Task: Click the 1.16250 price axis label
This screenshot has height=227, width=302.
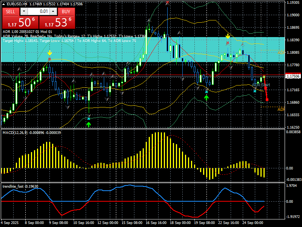Action: [x=293, y=127]
